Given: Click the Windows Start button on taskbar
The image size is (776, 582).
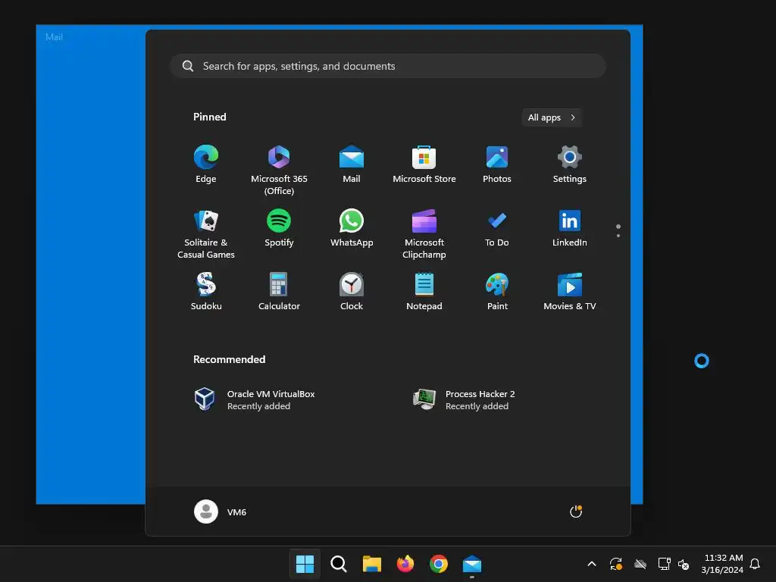Looking at the screenshot, I should coord(305,564).
